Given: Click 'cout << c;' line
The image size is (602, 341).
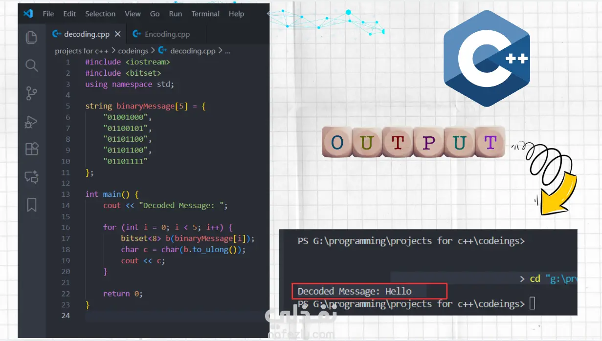Looking at the screenshot, I should (x=143, y=260).
